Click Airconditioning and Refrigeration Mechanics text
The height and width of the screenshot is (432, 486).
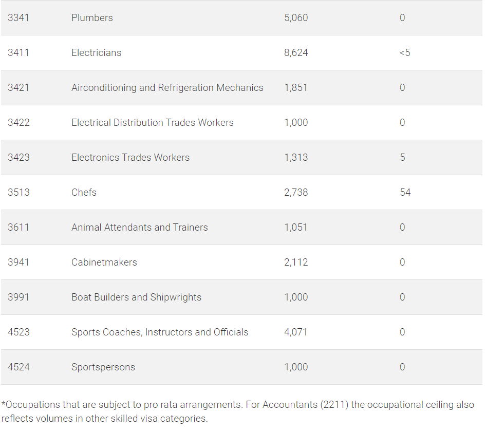(167, 88)
